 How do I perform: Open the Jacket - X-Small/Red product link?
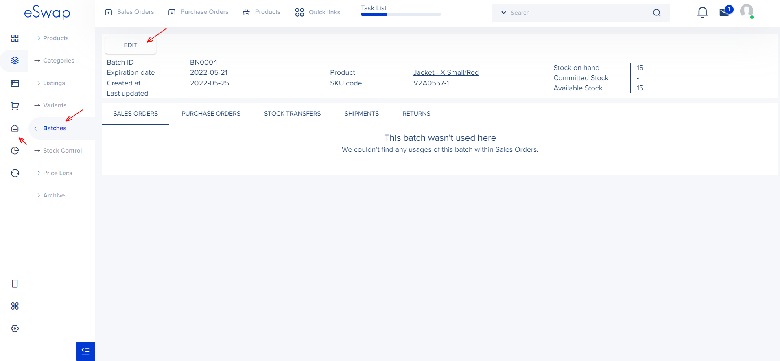point(446,72)
